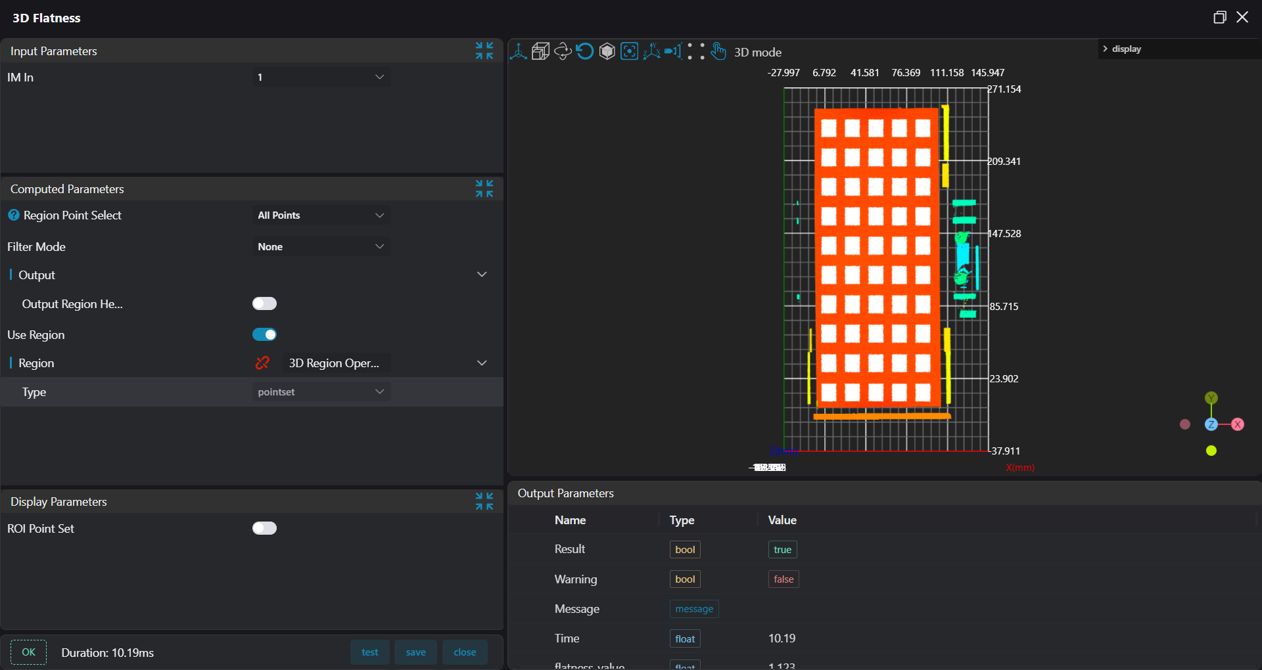Enable the ROI Point Set toggle

coord(264,528)
